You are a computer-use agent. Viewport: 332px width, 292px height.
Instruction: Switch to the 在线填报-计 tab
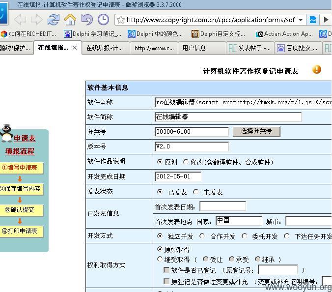(106, 48)
